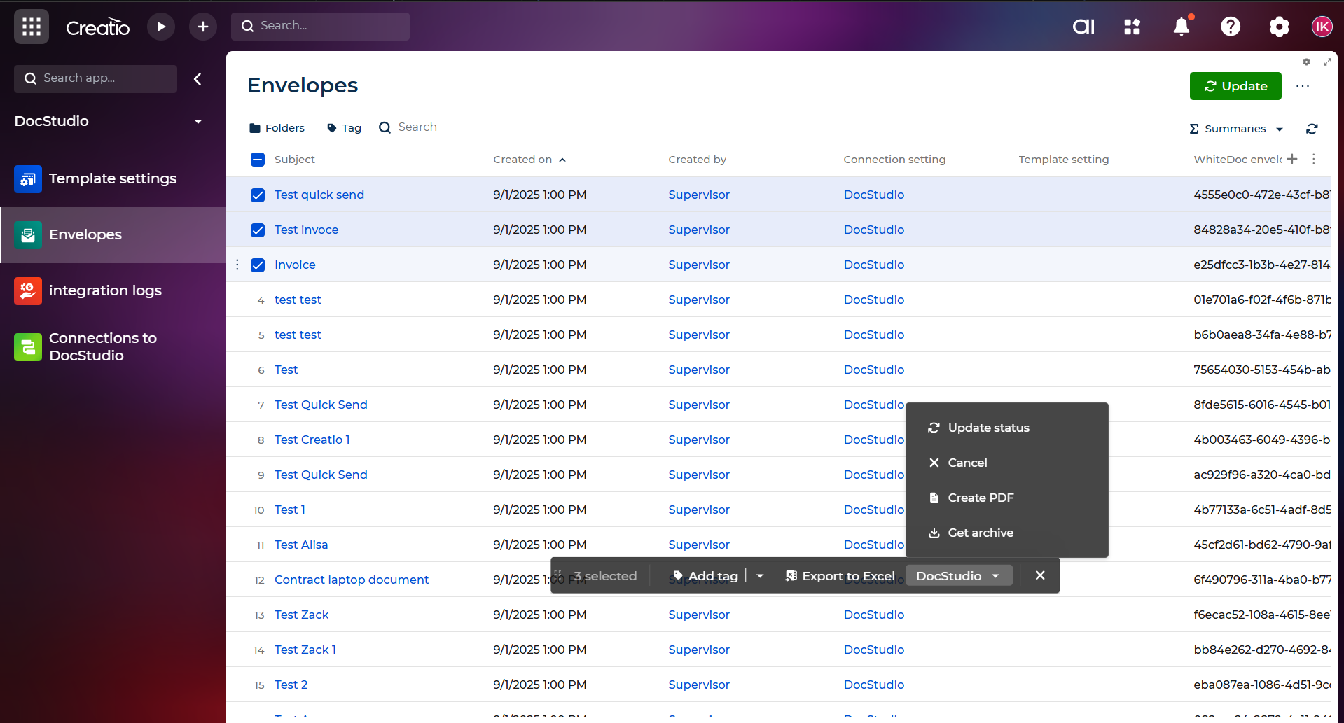Uncheck the Test quick send row
1344x723 pixels.
click(x=258, y=195)
